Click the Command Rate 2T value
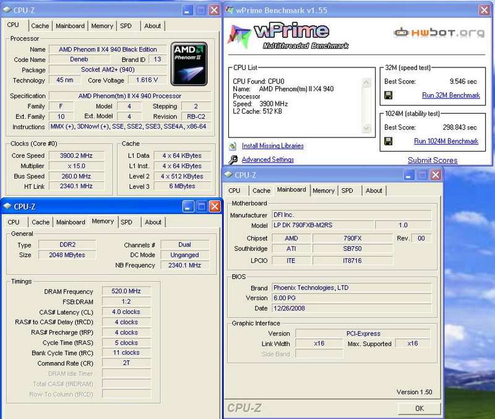 (126, 363)
